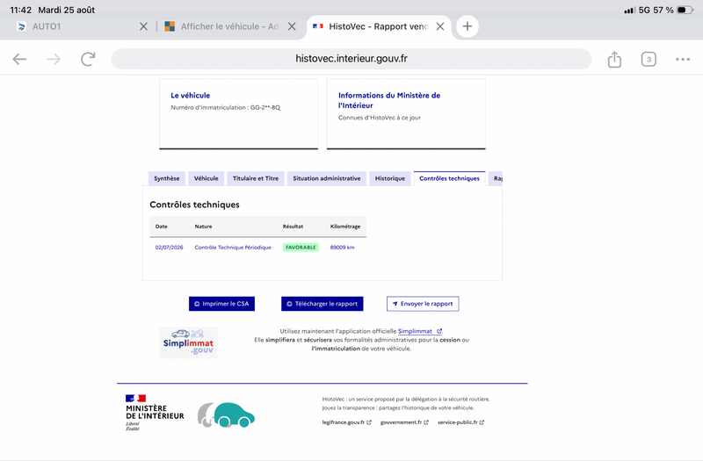Image resolution: width=703 pixels, height=461 pixels.
Task: Click the forward navigation arrow
Action: click(x=54, y=59)
